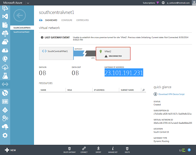
Task: Open the Settings gear sidebar icon
Action: (5, 135)
